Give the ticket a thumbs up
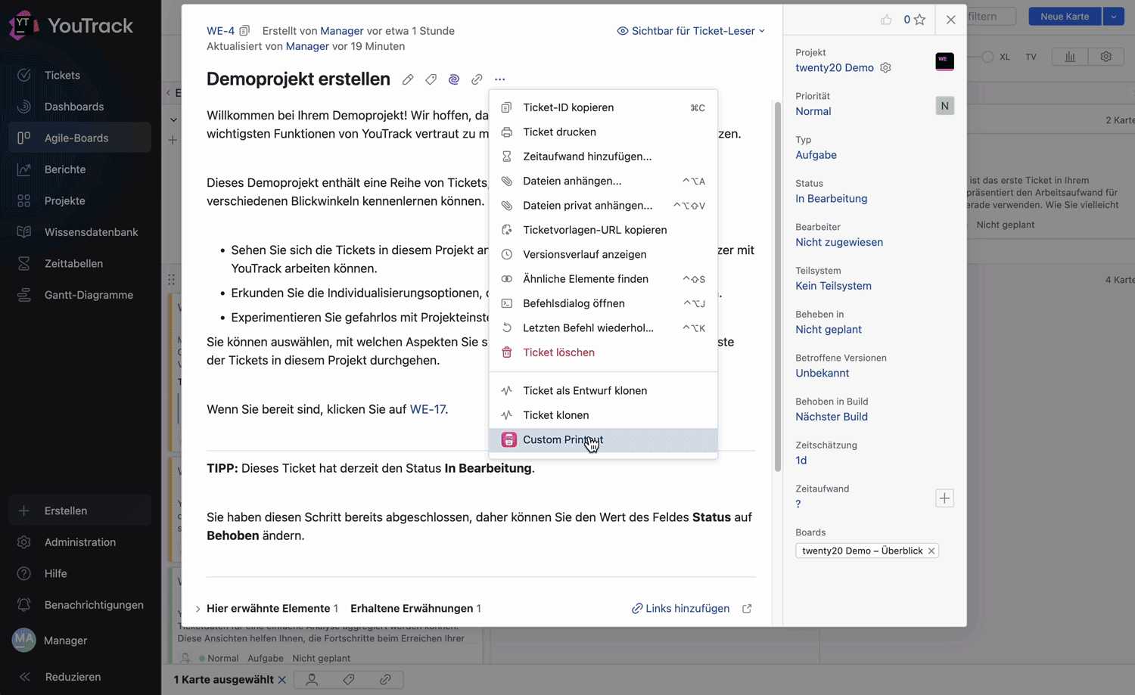Viewport: 1135px width, 695px height. click(886, 20)
